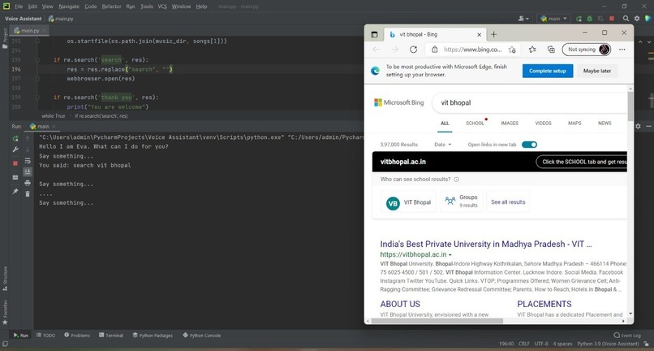This screenshot has width=654, height=351.
Task: Switch to the Python Console tool tab
Action: point(202,335)
